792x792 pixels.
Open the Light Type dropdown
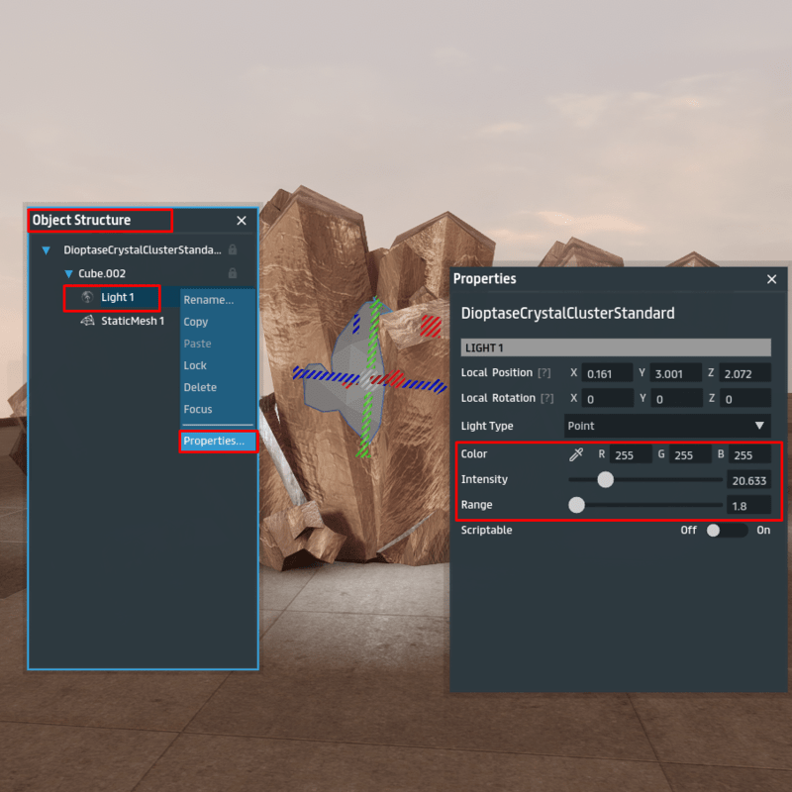[x=666, y=426]
